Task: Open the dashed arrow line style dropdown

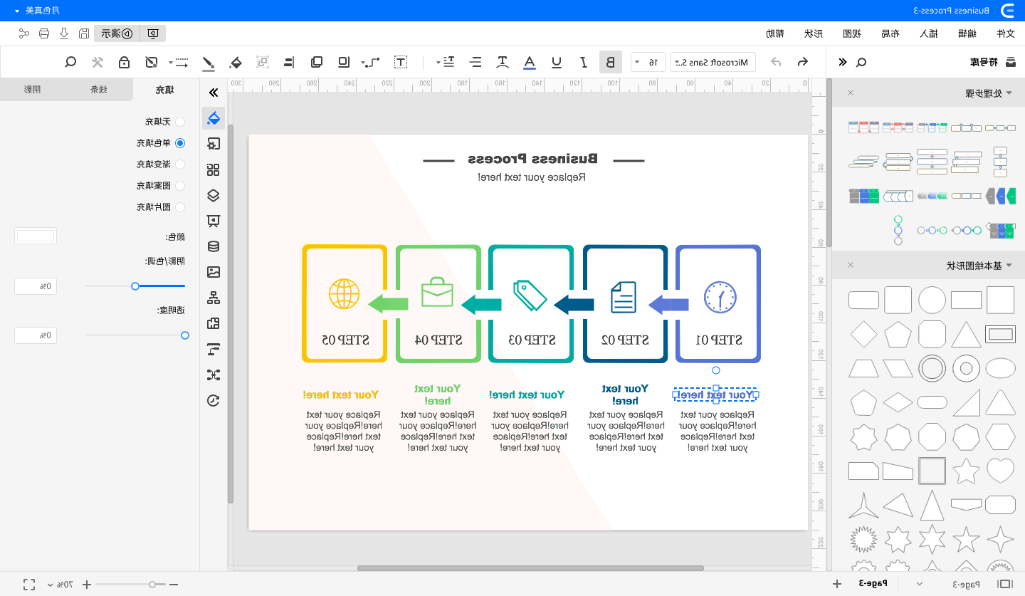Action: tap(178, 62)
